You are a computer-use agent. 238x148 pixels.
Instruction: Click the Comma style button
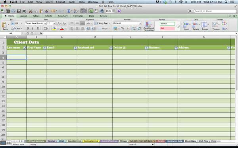click(128, 28)
